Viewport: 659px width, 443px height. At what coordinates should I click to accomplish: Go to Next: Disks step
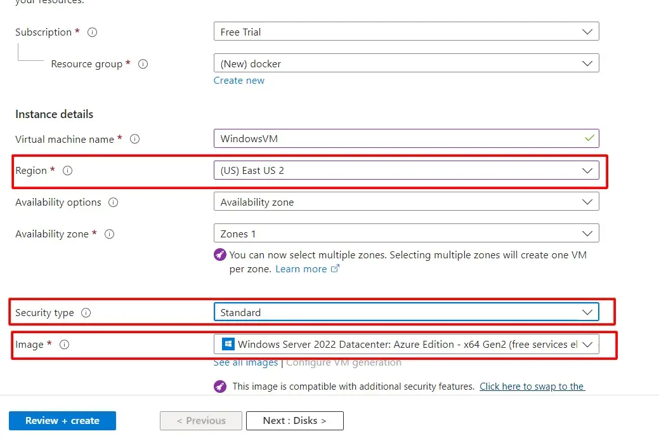pos(294,421)
